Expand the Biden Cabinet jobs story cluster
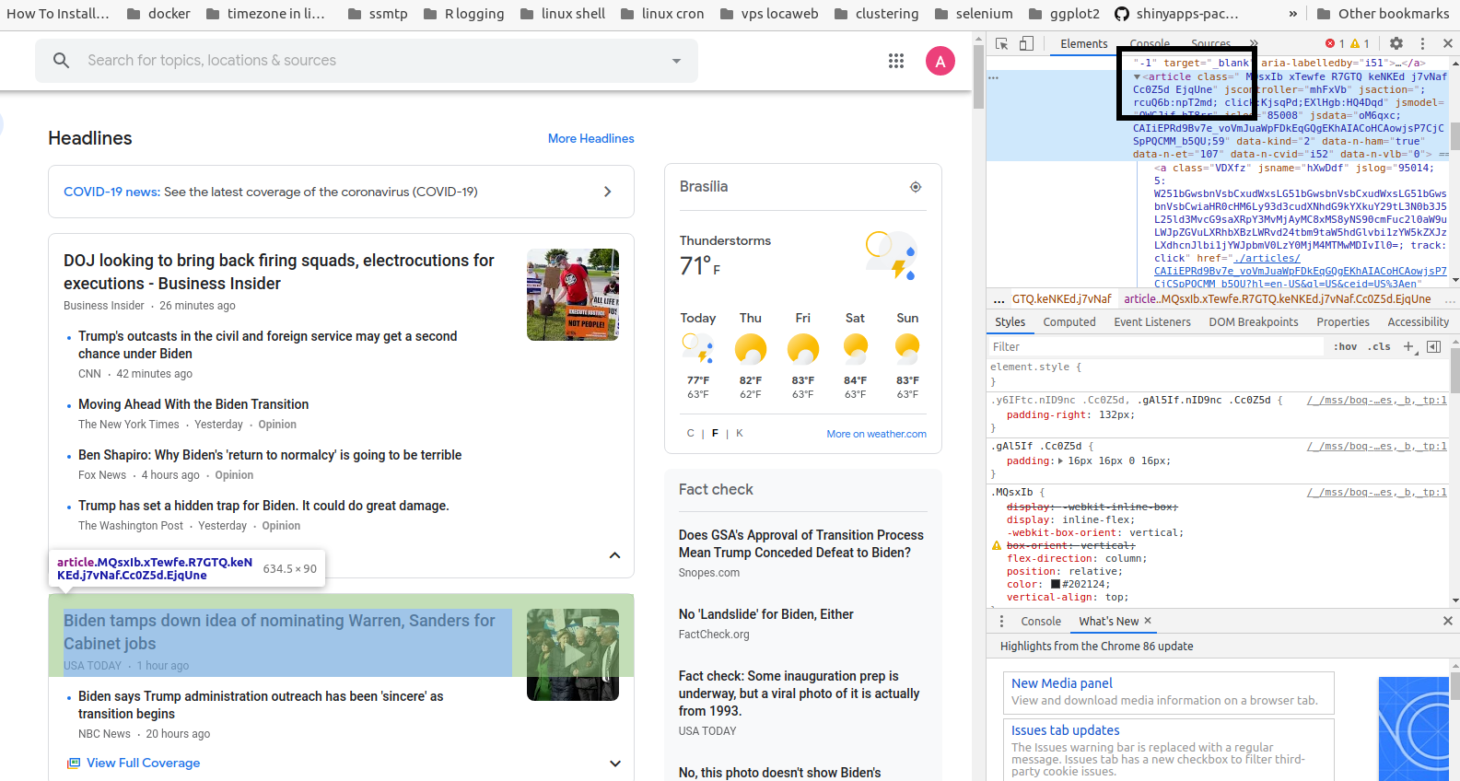The image size is (1460, 781). click(x=615, y=764)
